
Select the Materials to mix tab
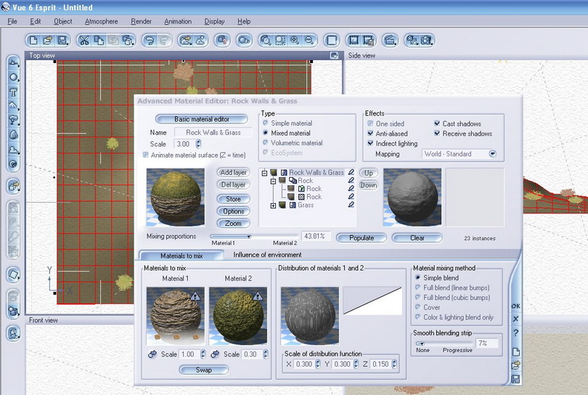(x=181, y=256)
